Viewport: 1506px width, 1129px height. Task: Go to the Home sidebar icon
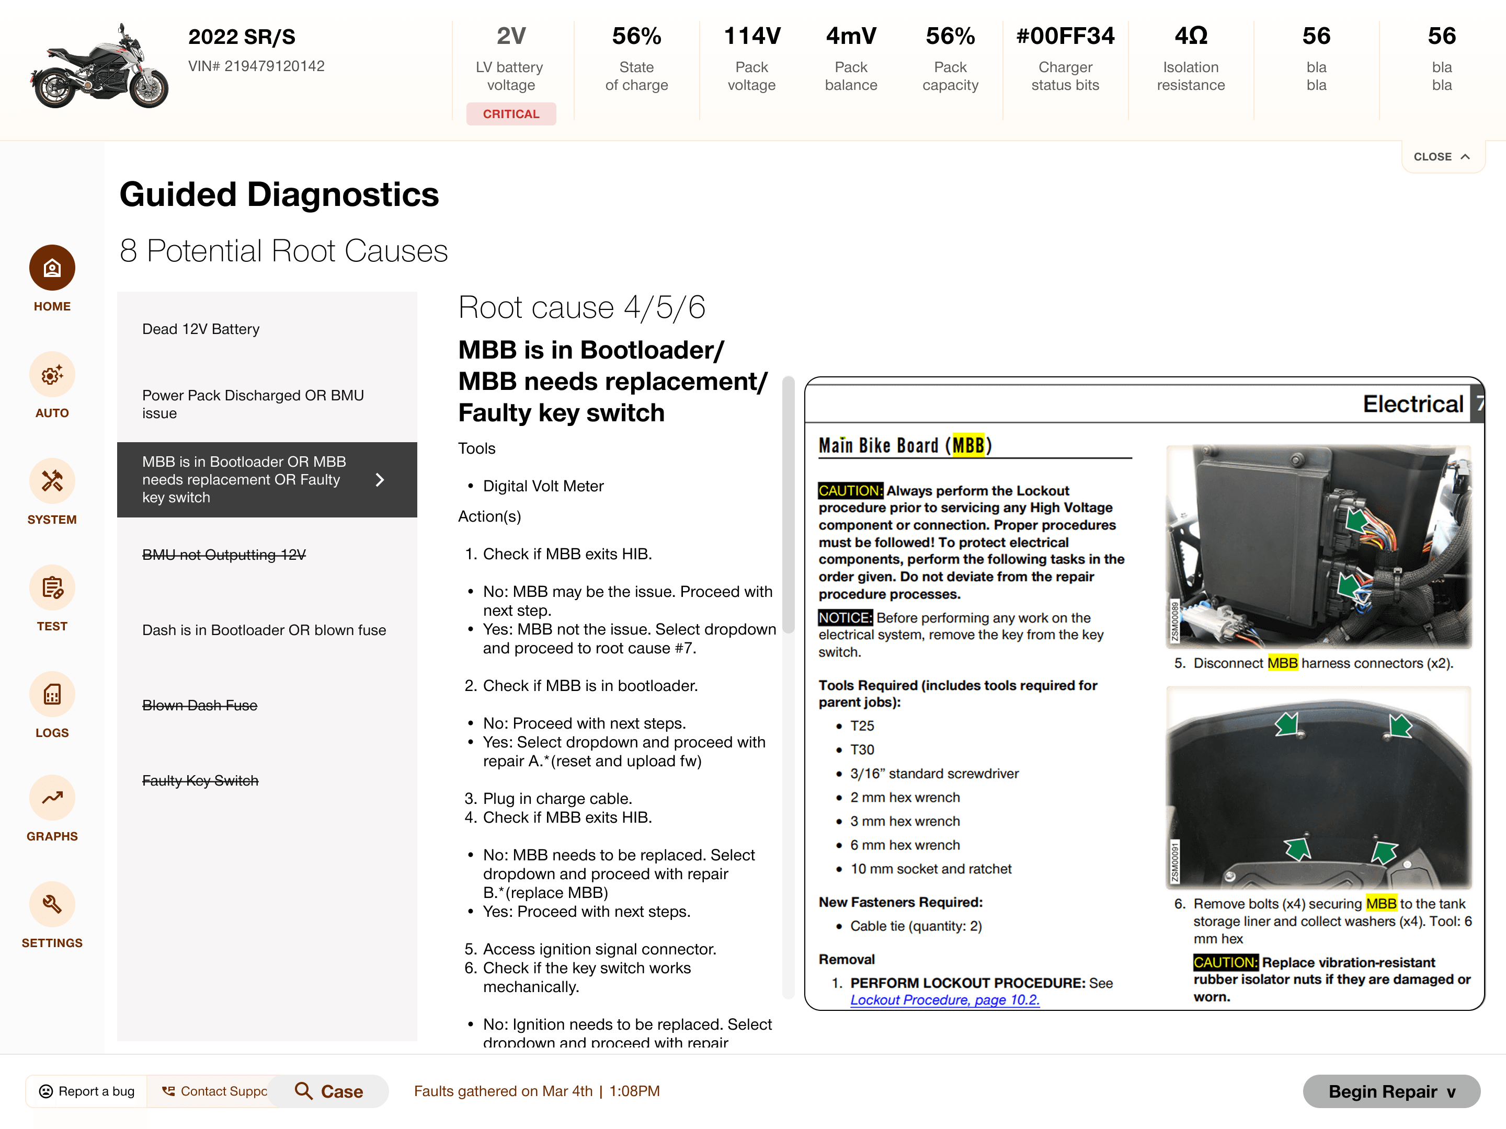point(52,268)
